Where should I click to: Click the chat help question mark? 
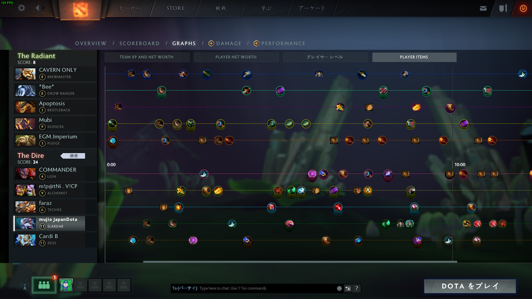(x=357, y=288)
